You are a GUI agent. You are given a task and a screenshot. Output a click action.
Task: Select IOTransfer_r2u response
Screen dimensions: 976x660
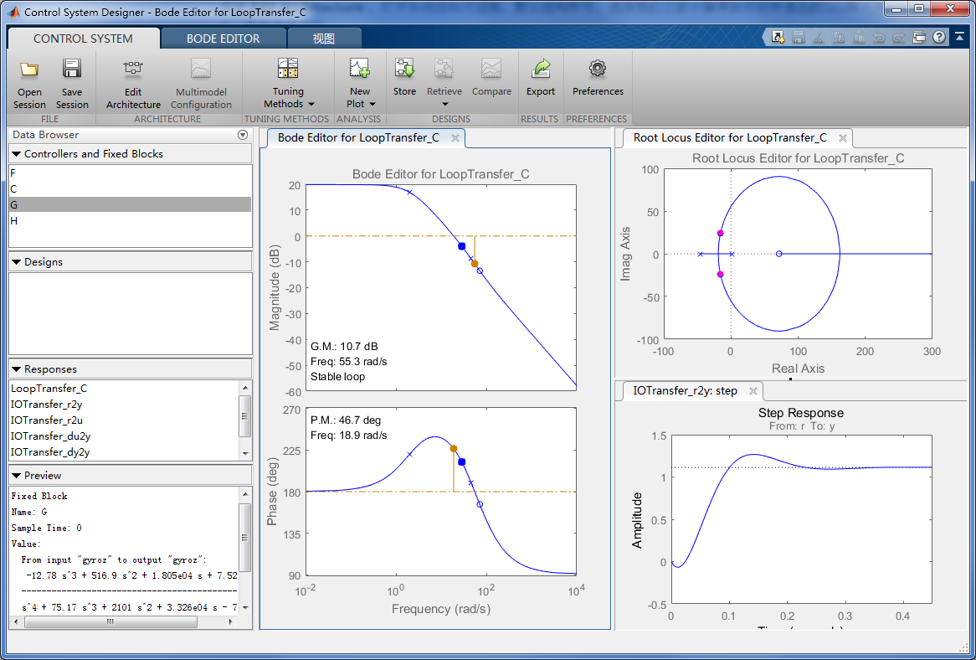tap(125, 420)
